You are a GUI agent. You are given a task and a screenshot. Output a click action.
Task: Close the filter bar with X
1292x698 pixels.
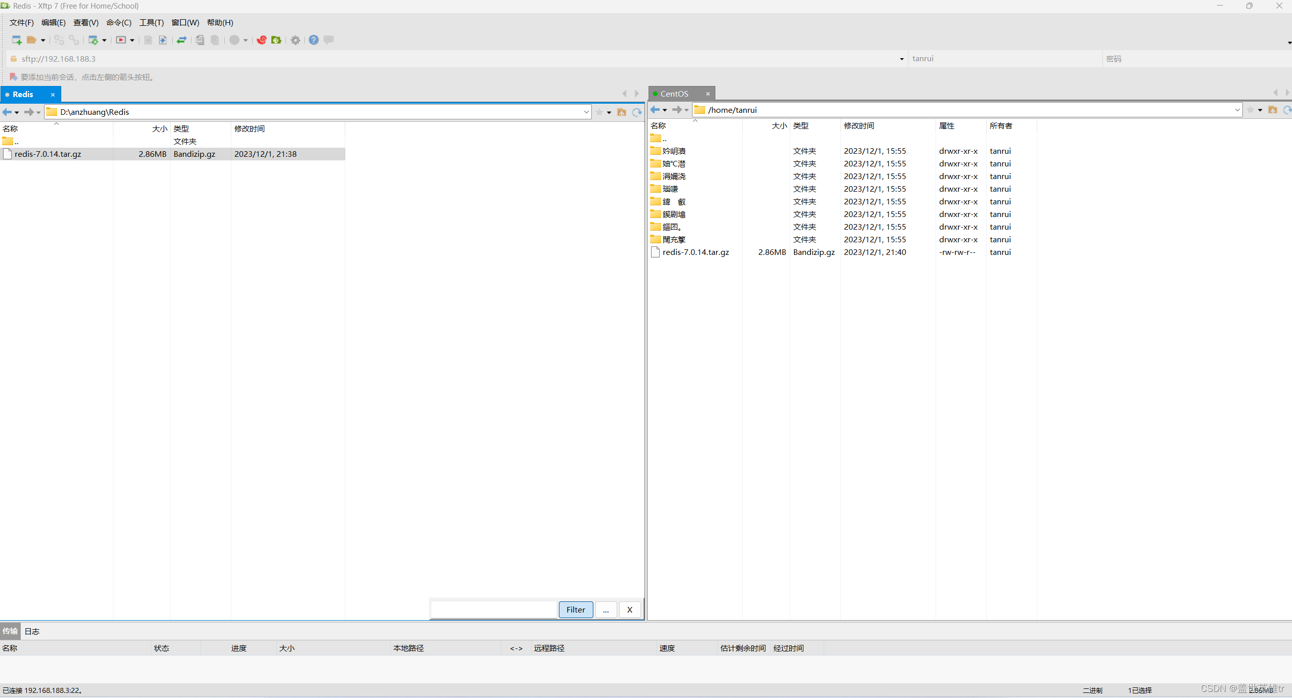pos(630,609)
